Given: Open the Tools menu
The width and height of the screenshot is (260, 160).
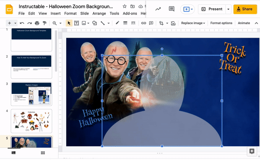Looking at the screenshot, I should tap(114, 13).
